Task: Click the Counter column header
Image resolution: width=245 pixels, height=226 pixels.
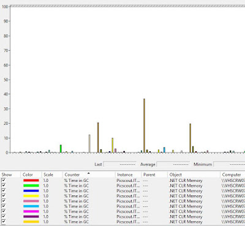Action: click(89, 175)
